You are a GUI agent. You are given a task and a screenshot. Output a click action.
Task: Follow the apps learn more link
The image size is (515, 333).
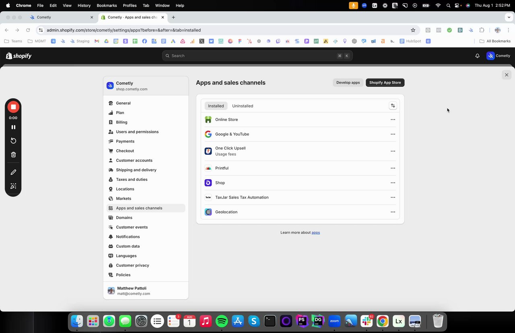point(316,232)
